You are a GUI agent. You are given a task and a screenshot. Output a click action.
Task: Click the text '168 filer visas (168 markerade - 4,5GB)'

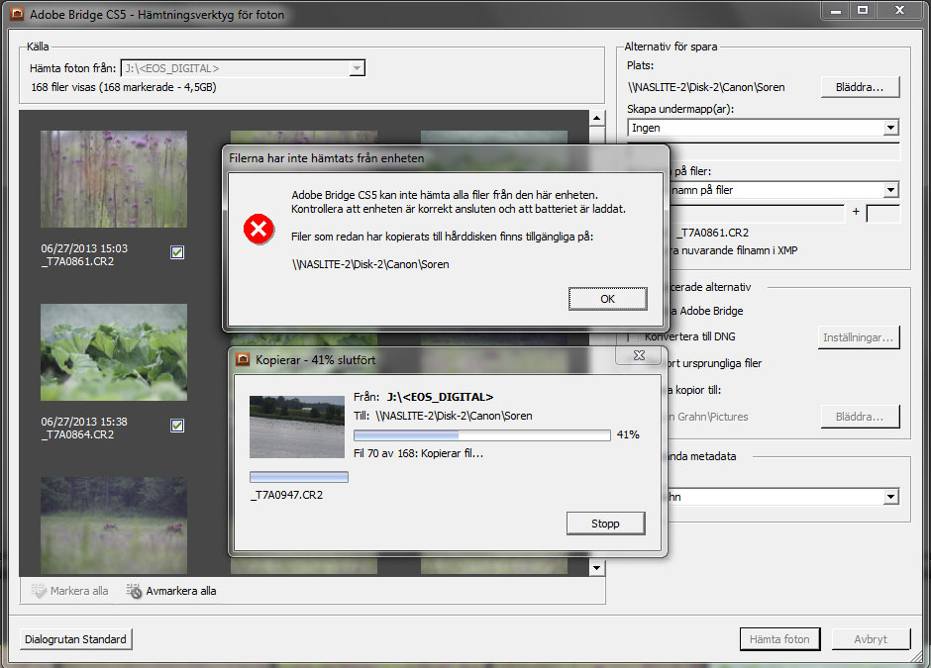(x=124, y=87)
